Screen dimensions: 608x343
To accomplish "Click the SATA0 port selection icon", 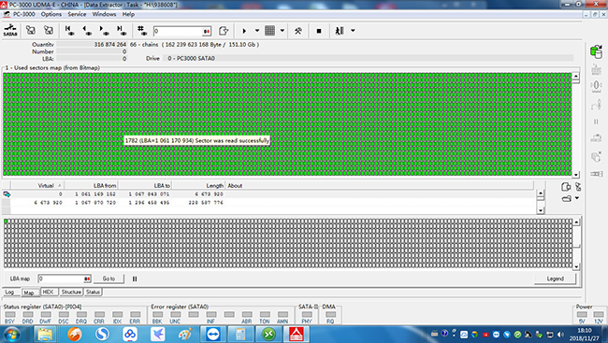I will click(10, 31).
